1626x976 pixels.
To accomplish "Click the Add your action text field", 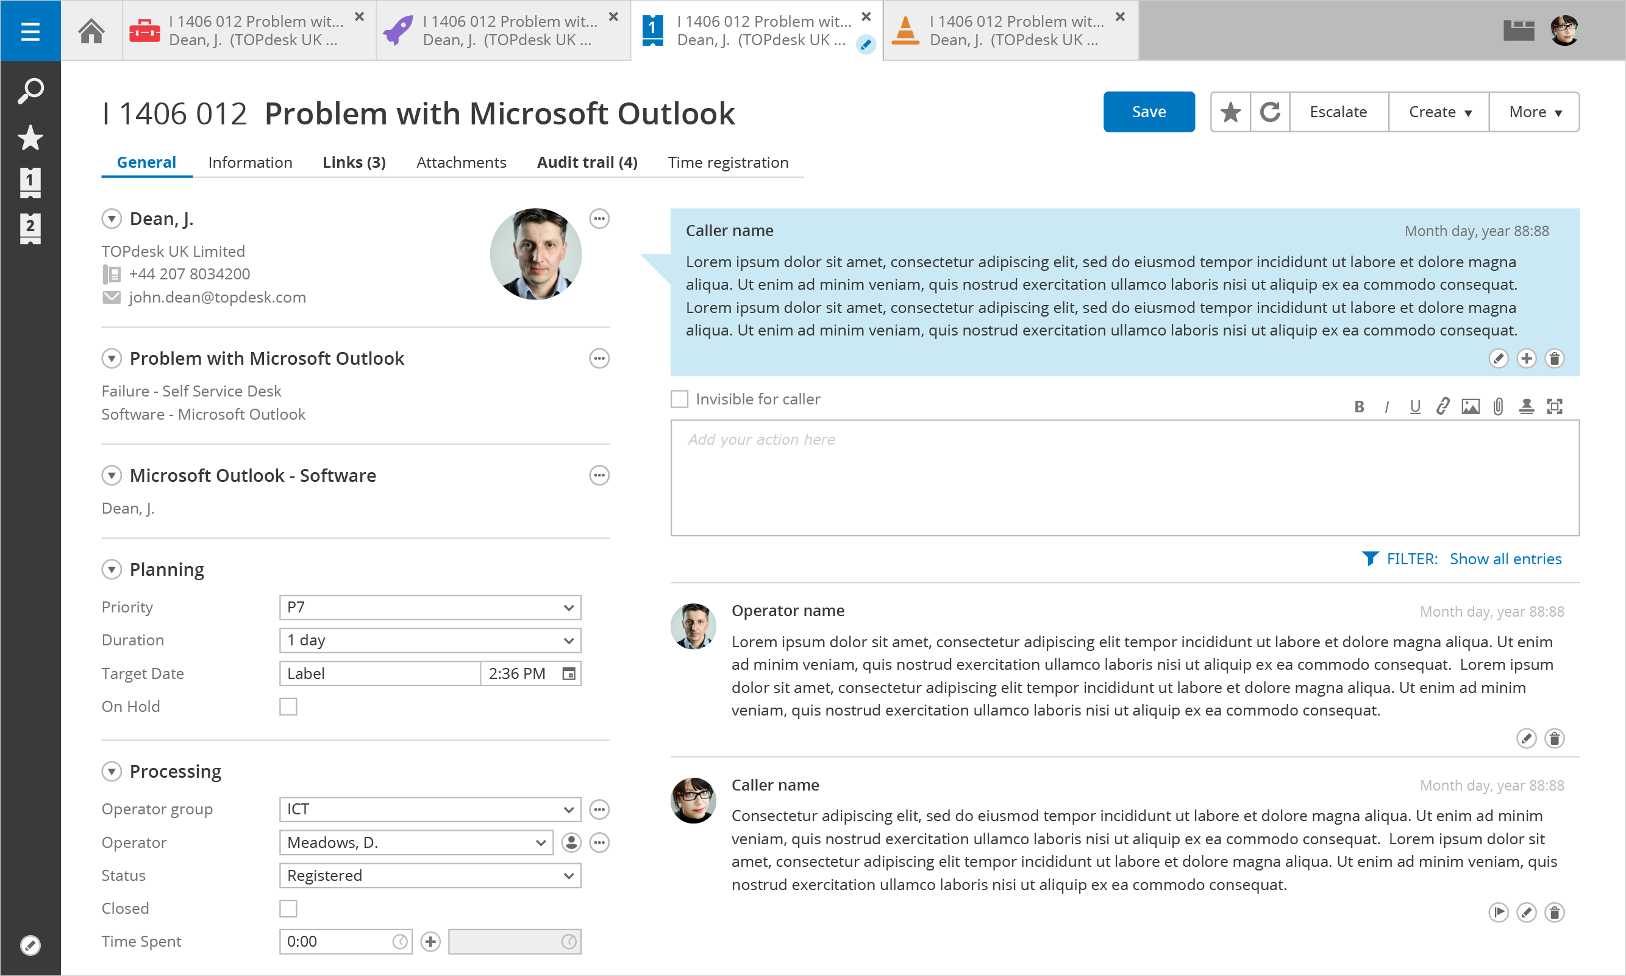I will click(1124, 478).
